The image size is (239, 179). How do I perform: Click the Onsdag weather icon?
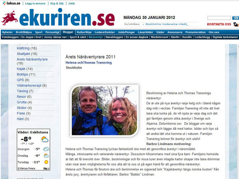(46, 156)
